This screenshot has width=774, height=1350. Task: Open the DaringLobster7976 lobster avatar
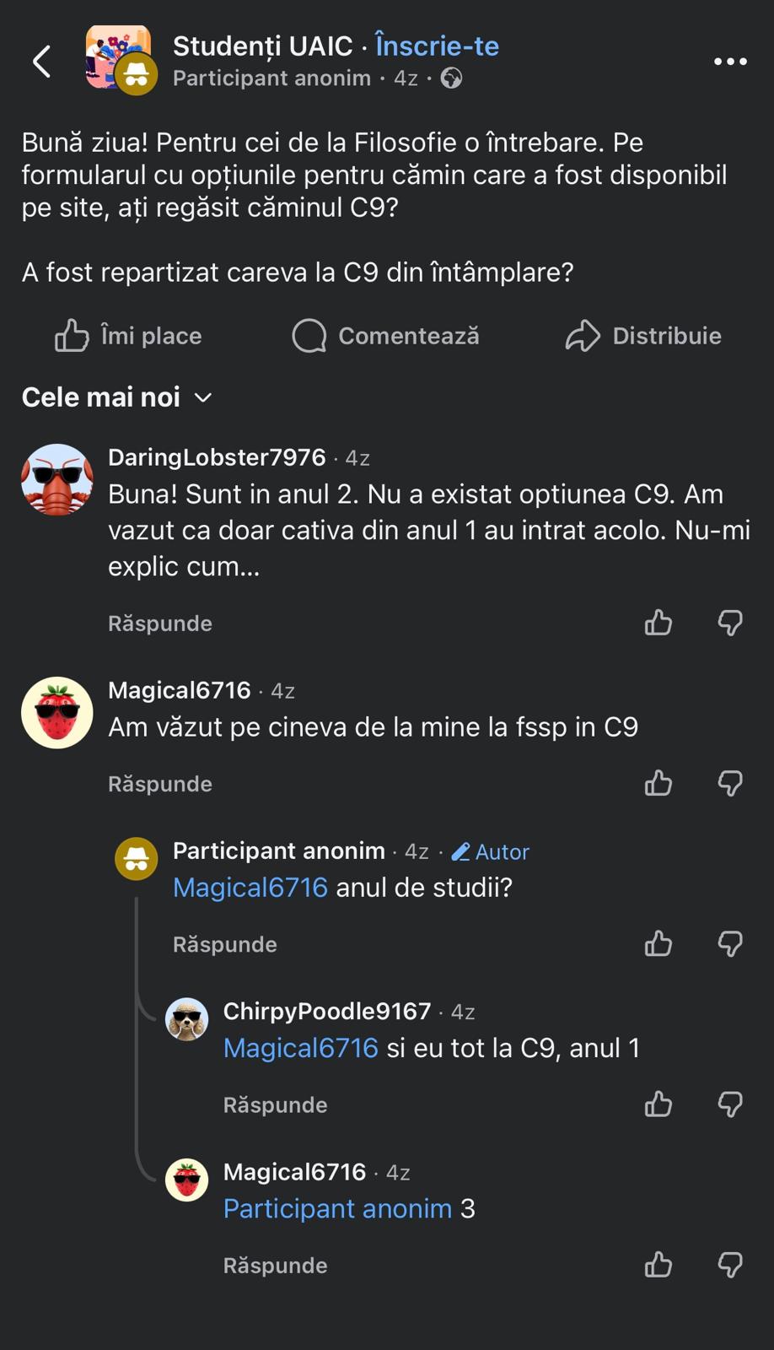pyautogui.click(x=57, y=479)
